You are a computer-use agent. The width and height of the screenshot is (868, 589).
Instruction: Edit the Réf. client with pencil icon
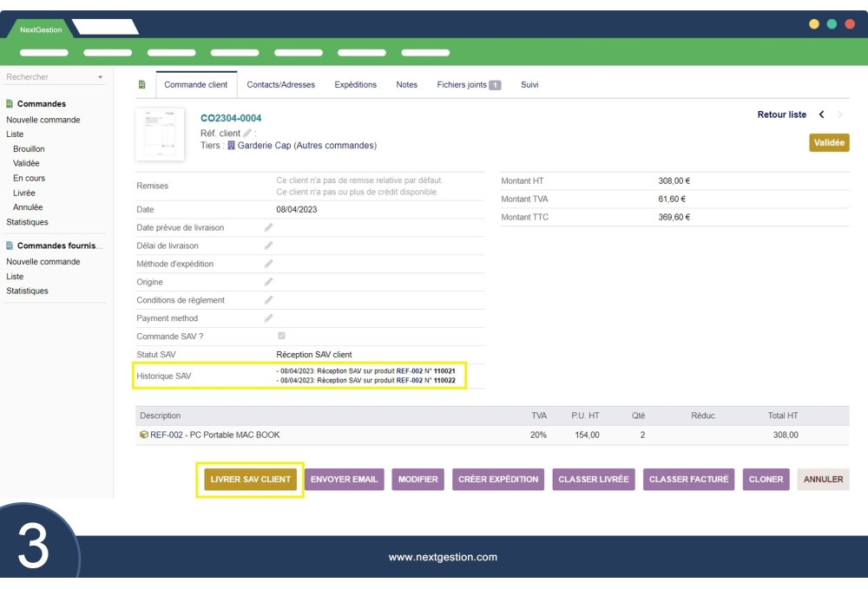[x=247, y=133]
